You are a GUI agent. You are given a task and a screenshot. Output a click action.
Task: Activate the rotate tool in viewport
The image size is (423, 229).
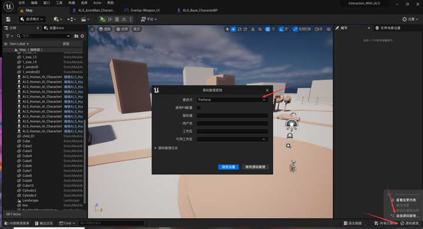tap(239, 29)
